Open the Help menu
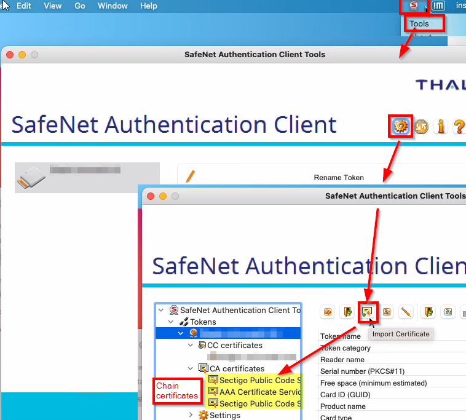Image resolution: width=466 pixels, height=420 pixels. [149, 6]
